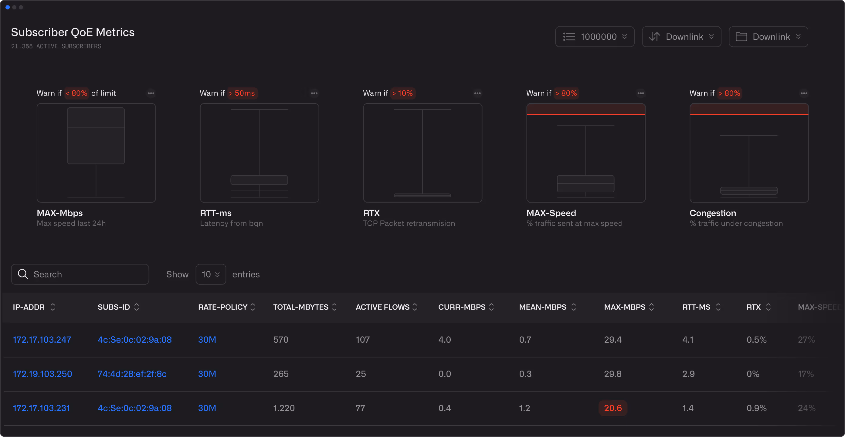
Task: Sort table by IP-ADDR column arrows
Action: click(x=53, y=307)
